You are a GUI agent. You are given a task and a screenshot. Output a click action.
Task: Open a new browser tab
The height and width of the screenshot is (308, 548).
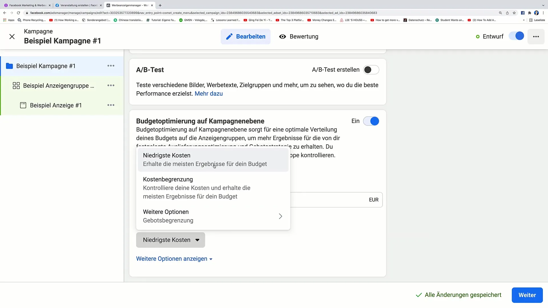(x=160, y=5)
